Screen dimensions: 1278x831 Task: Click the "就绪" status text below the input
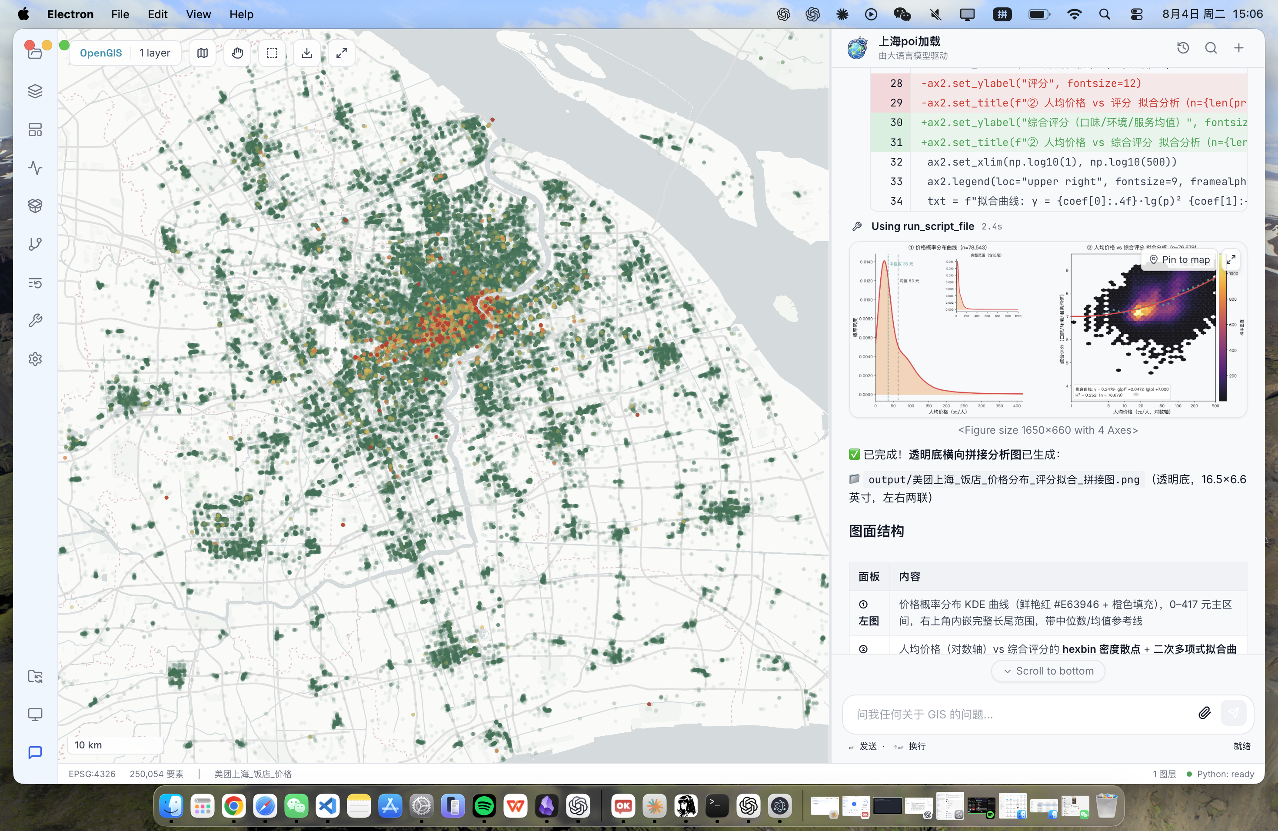tap(1242, 746)
